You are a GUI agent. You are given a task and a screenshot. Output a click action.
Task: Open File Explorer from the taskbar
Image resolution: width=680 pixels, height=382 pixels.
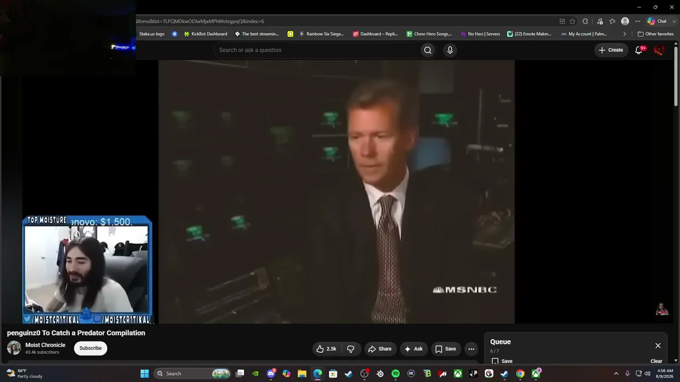pyautogui.click(x=302, y=374)
